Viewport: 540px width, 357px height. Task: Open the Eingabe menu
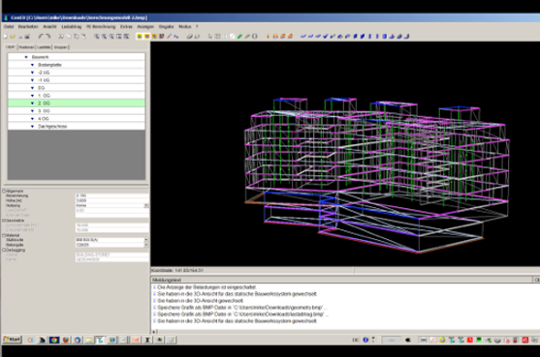166,26
